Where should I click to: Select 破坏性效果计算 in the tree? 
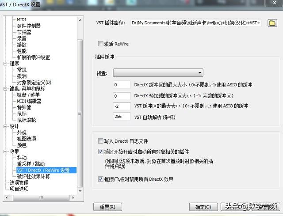[34, 176]
